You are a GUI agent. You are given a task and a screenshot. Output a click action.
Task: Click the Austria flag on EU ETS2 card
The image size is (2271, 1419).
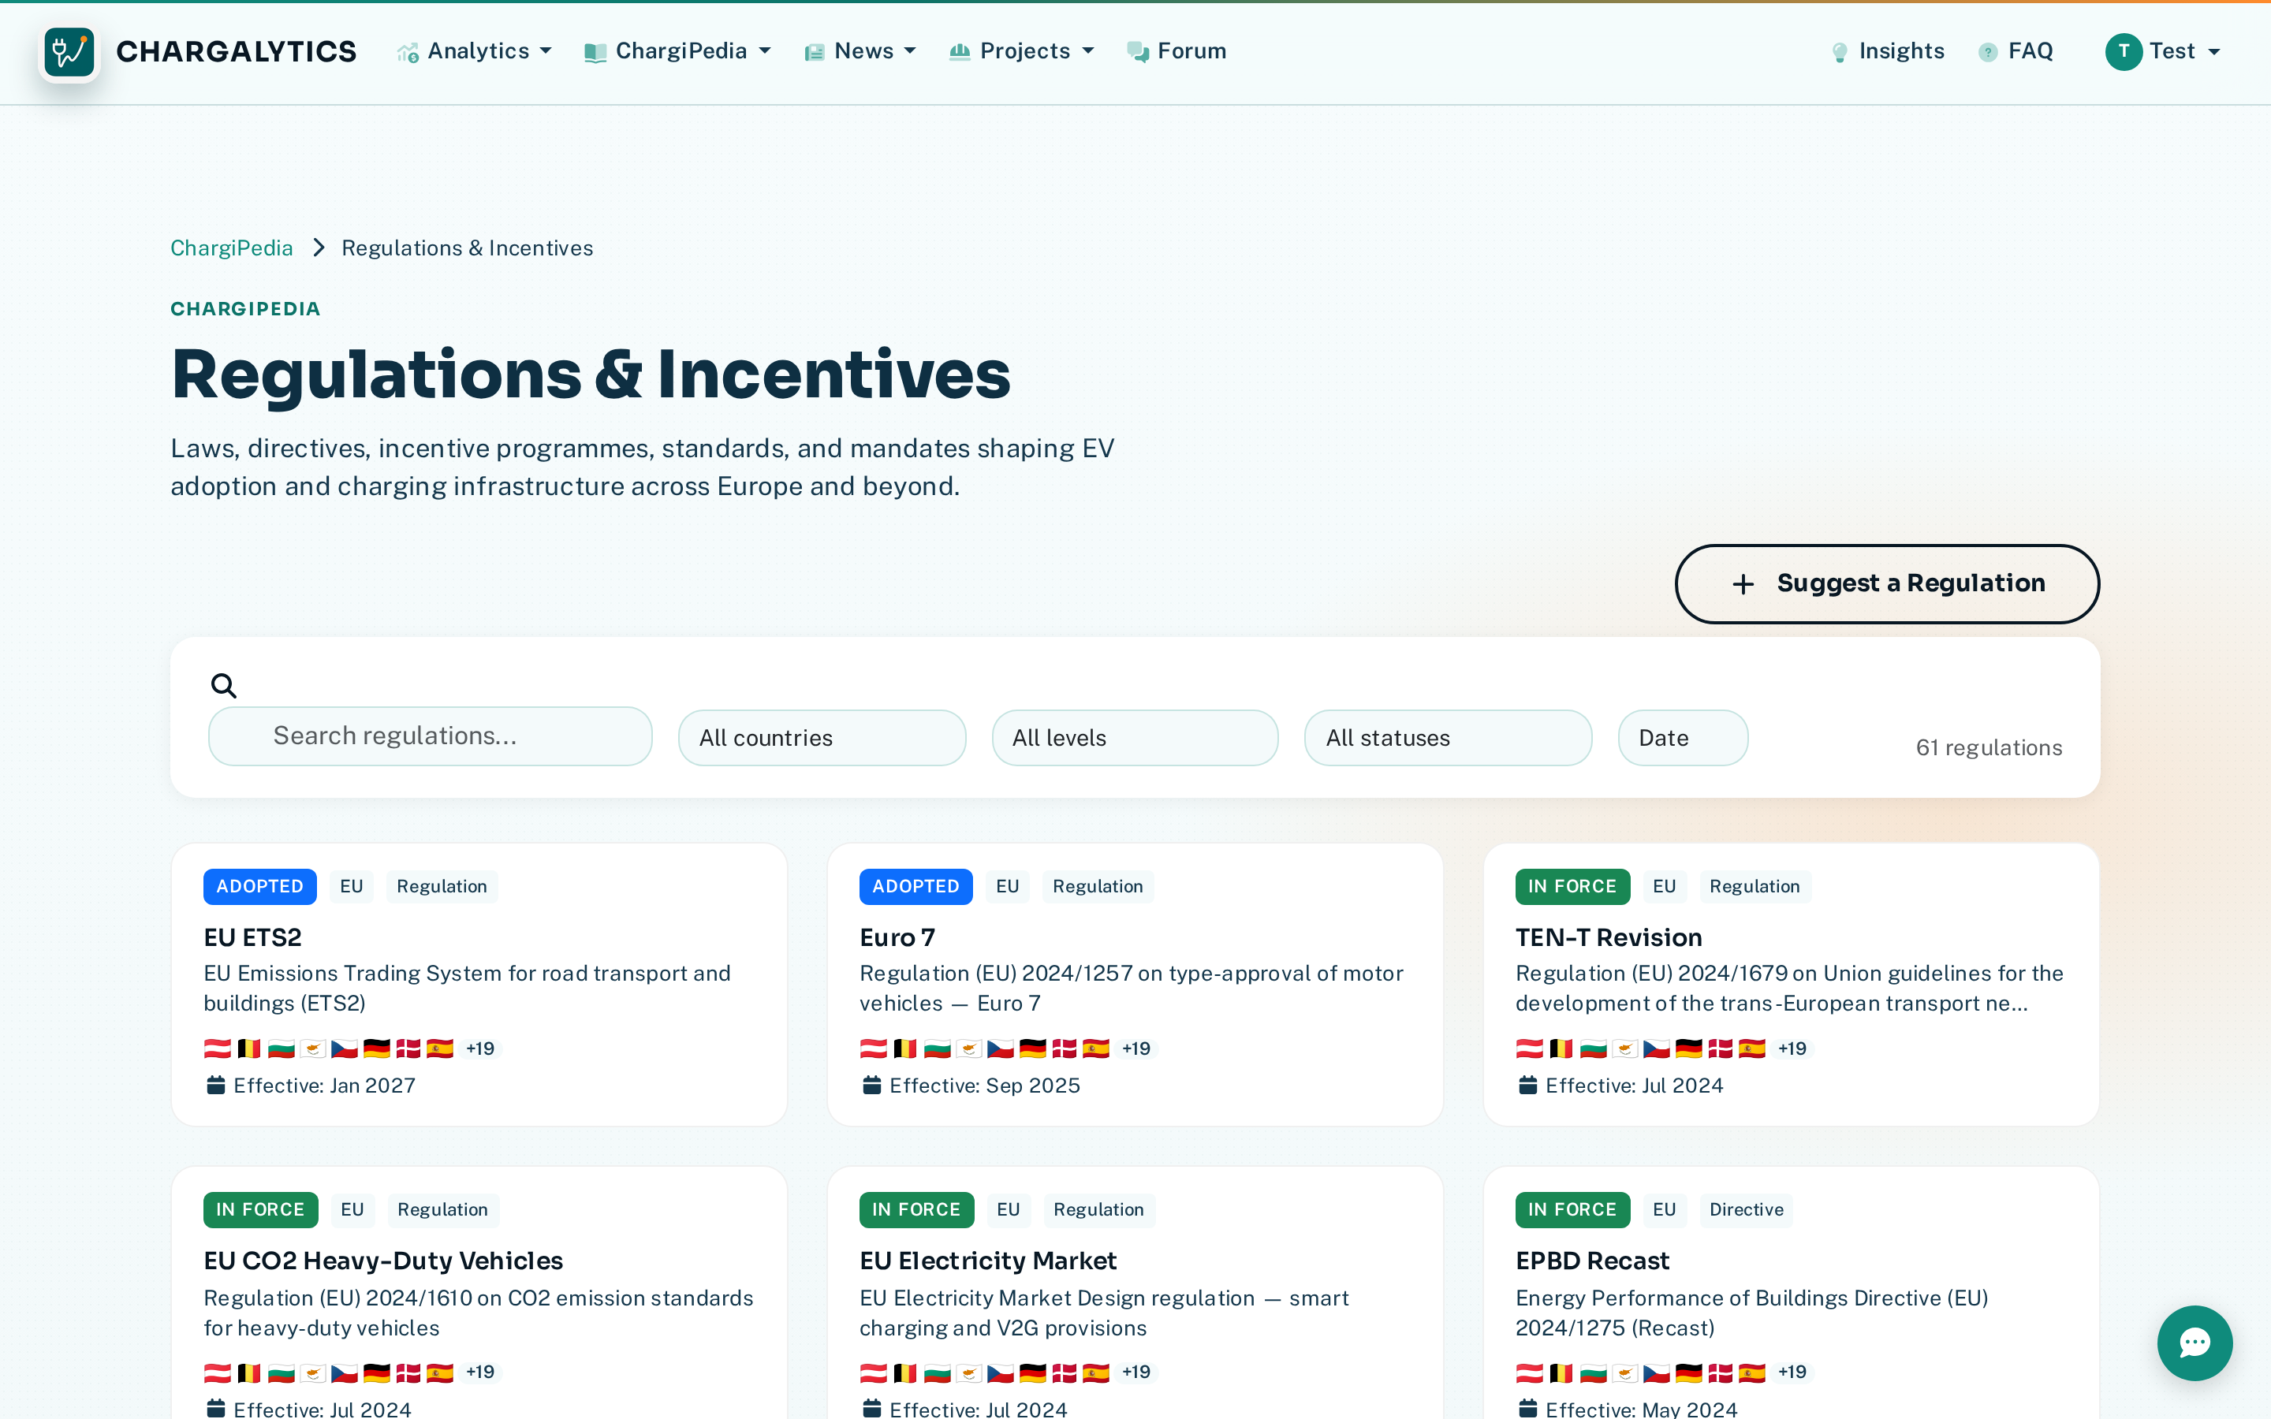tap(217, 1048)
